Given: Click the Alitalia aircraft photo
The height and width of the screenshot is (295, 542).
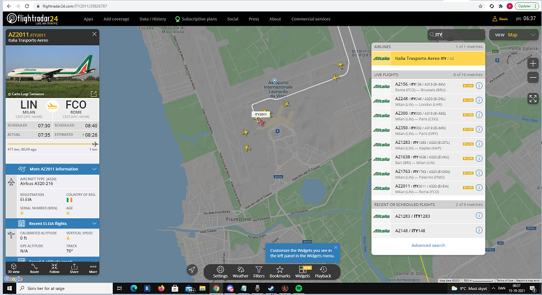Looking at the screenshot, I should 53,72.
